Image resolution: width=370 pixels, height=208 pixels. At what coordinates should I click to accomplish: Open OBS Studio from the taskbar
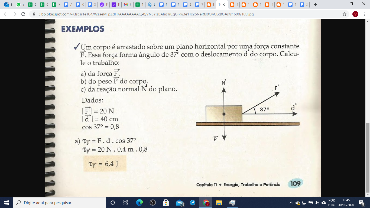coord(152,203)
